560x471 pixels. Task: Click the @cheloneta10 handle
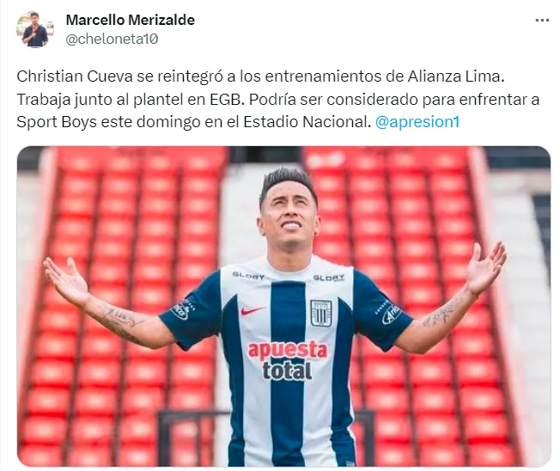coord(112,39)
